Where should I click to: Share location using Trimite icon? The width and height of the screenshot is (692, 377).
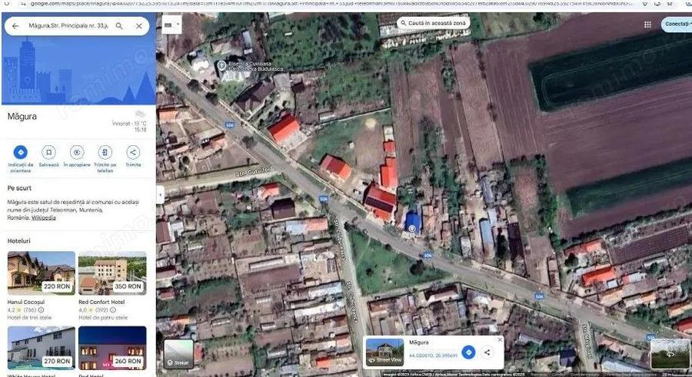[134, 152]
